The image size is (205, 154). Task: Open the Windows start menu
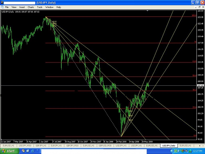(10, 151)
